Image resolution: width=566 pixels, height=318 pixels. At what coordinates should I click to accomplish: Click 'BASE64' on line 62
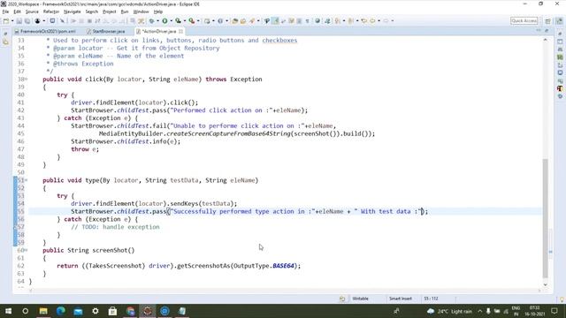[x=283, y=266]
